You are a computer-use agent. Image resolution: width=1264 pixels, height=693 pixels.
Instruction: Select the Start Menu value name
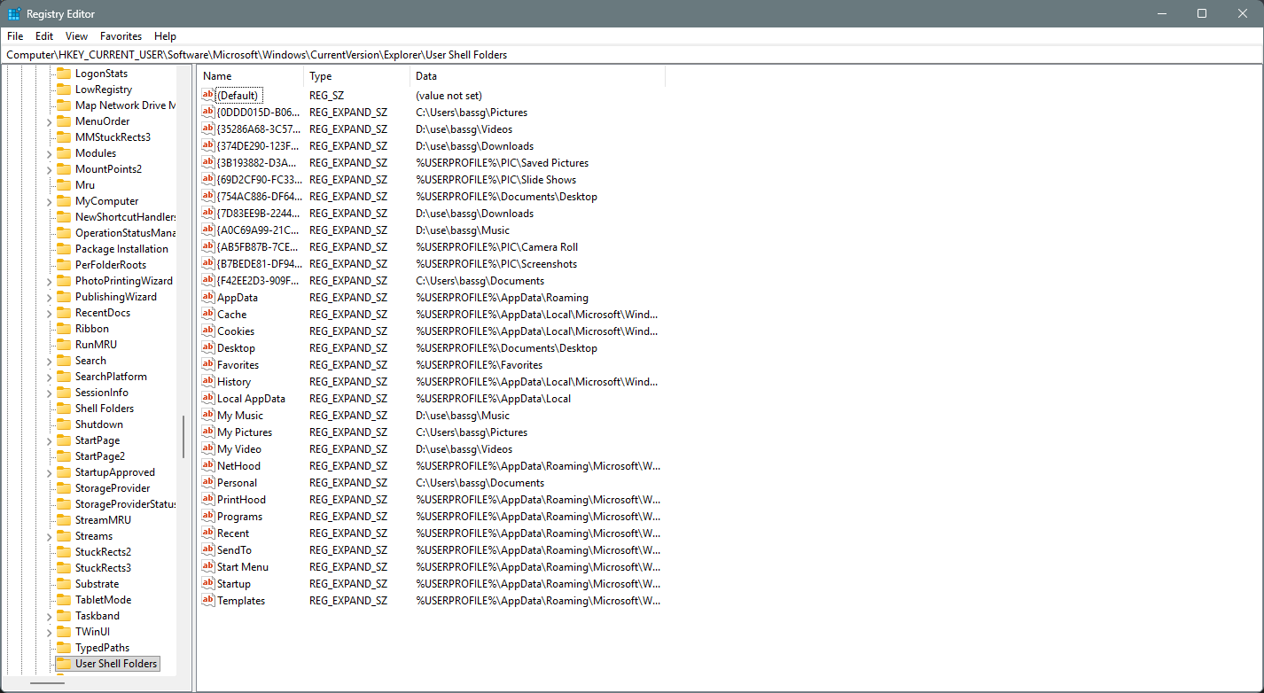coord(243,567)
